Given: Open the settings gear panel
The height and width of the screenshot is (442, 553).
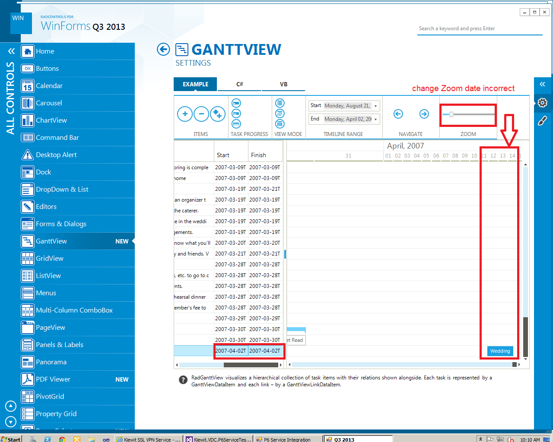Looking at the screenshot, I should [543, 103].
